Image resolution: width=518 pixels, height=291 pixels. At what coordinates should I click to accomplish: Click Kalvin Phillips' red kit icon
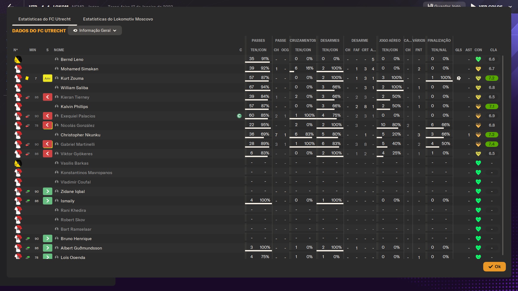(18, 106)
